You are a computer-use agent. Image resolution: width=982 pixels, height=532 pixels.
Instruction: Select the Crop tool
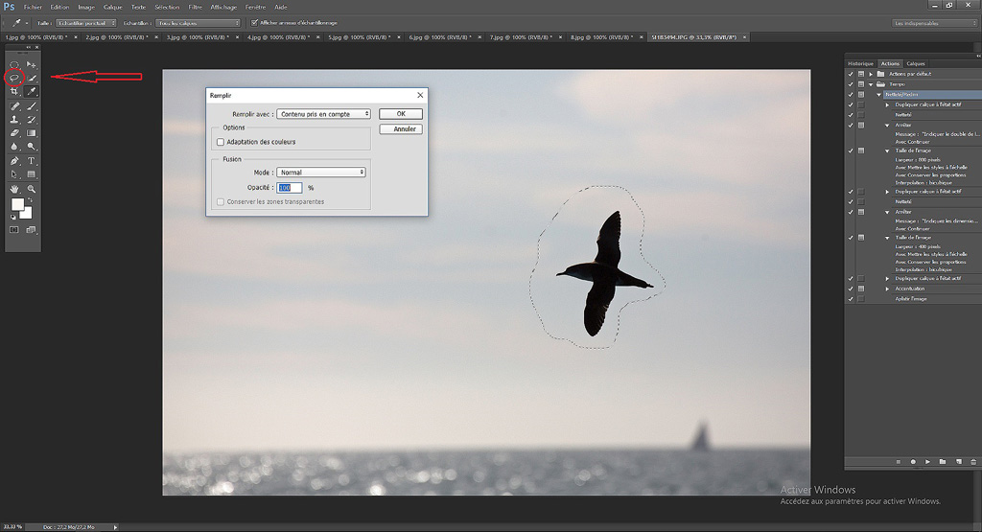(x=14, y=92)
